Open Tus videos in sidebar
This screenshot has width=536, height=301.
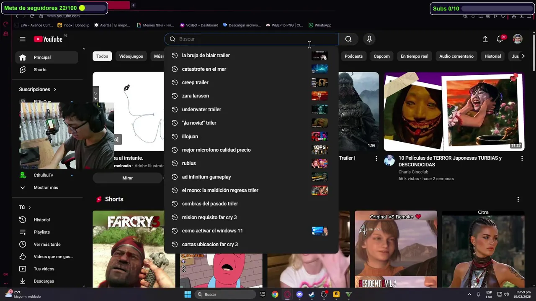pyautogui.click(x=46, y=269)
